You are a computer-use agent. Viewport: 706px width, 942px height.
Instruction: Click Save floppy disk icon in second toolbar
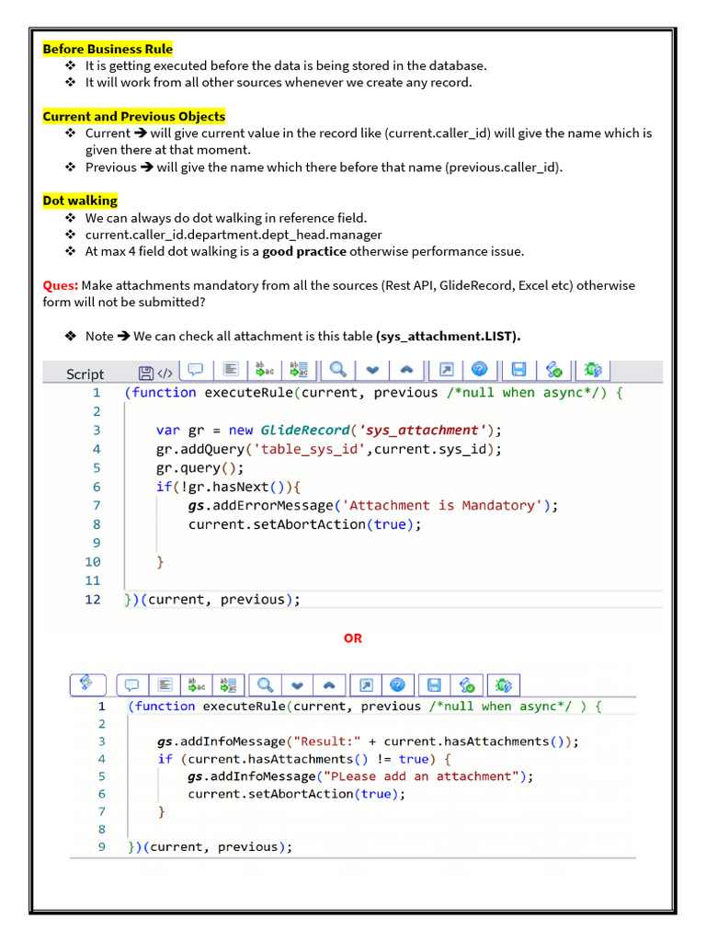434,684
